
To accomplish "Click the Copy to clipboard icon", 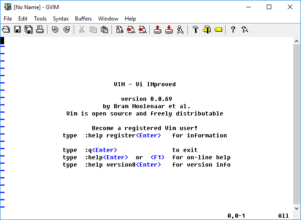I will [93, 30].
